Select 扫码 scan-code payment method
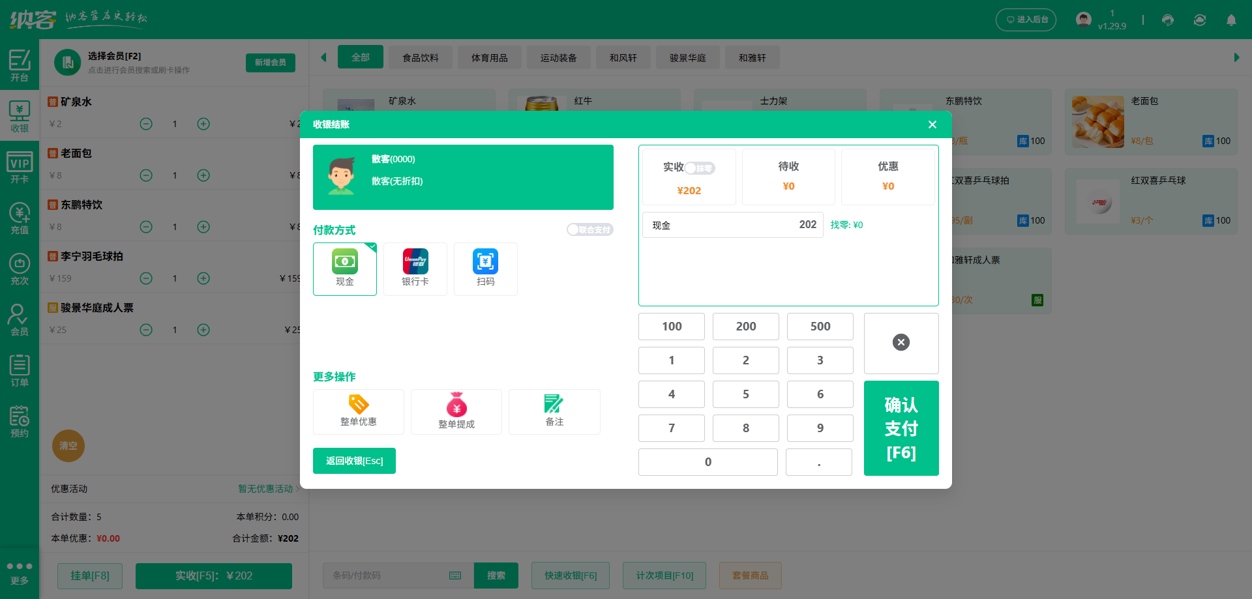This screenshot has height=599, width=1252. point(485,269)
